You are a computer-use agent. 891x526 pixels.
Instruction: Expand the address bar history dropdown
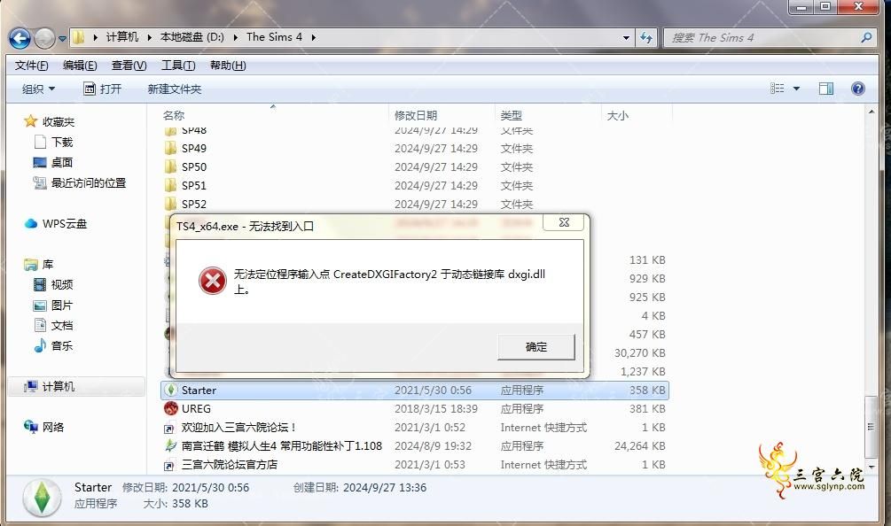[626, 38]
